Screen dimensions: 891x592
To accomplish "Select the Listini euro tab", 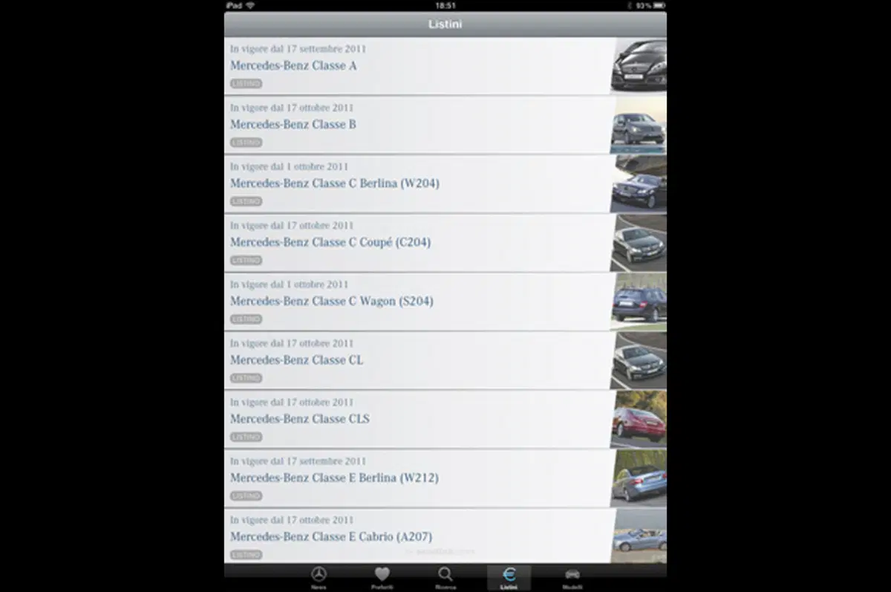I will pos(509,578).
